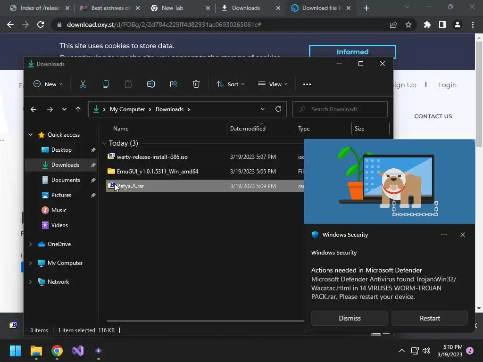Click CONTACT US link on webpage

point(433,116)
